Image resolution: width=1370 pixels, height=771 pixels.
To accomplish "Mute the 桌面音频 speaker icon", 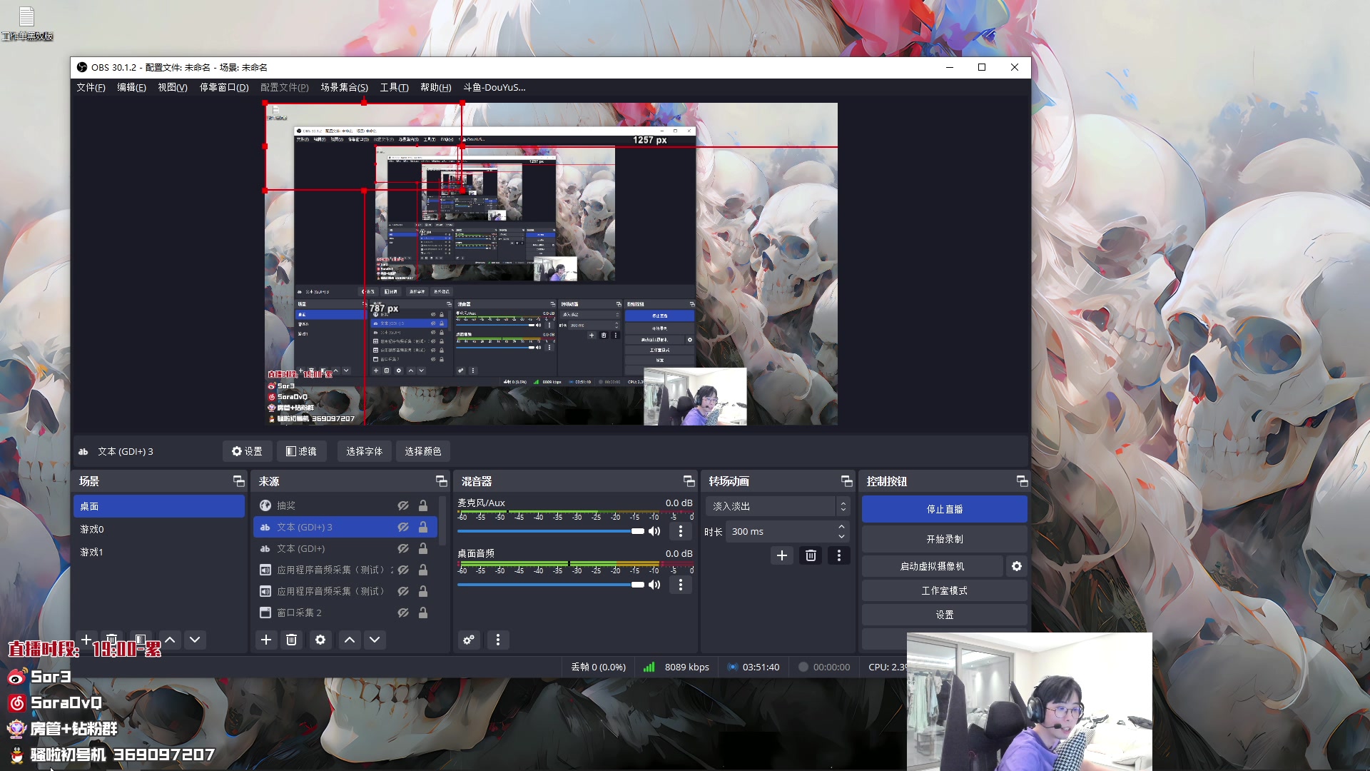I will click(654, 585).
